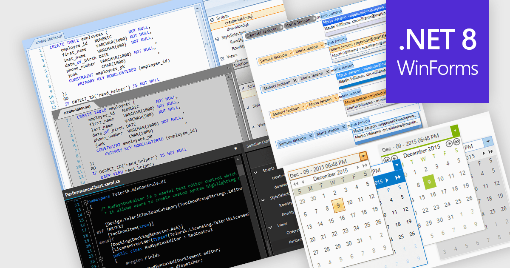Click the previous-month double arrows on the orange calendar
This screenshot has height=268, width=510.
(296, 183)
